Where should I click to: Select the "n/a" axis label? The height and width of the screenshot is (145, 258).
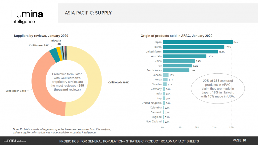pyautogui.click(x=159, y=66)
